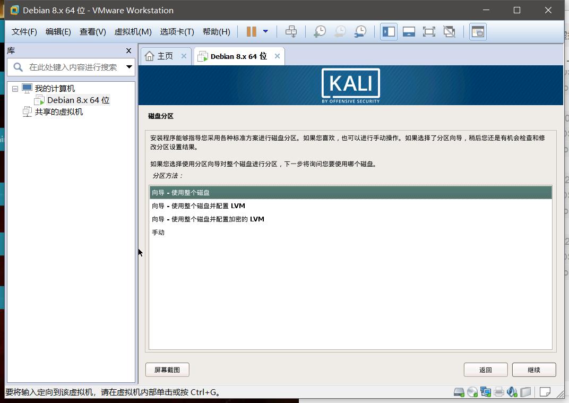Screen dimensions: 569x403
Task: Click the printer status bar icon
Action: tap(499, 392)
